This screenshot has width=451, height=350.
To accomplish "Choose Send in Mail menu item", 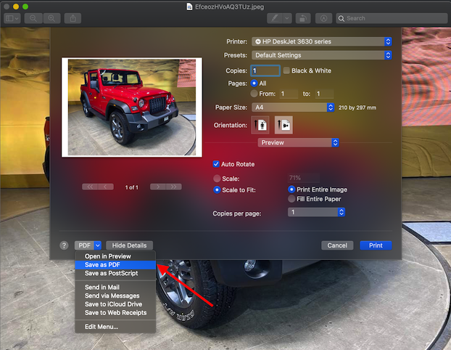I will click(x=115, y=288).
